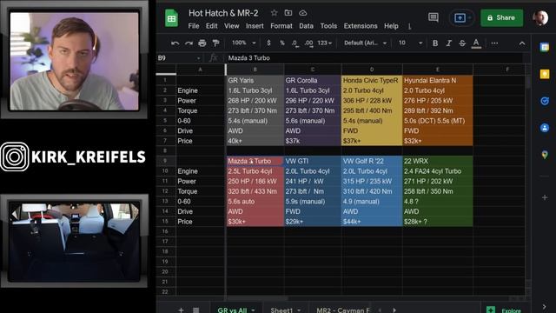Open the Contacts side panel icon
Viewport: 556px width, 313px height.
(x=545, y=128)
